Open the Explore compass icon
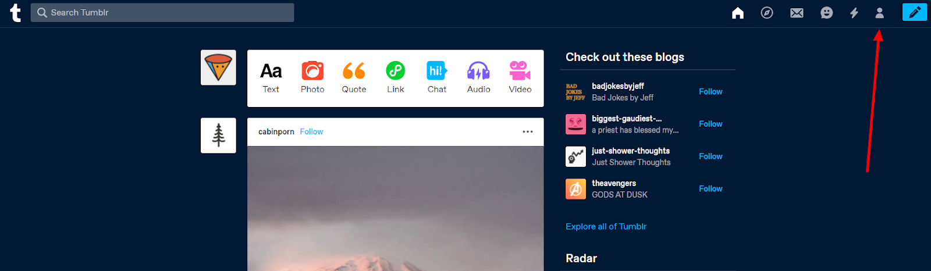Screen dimensions: 931x271 (x=767, y=13)
